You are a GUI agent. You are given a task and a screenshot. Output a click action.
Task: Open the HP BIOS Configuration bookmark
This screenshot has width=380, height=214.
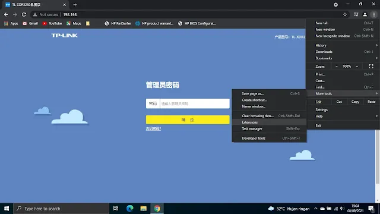coord(197,23)
